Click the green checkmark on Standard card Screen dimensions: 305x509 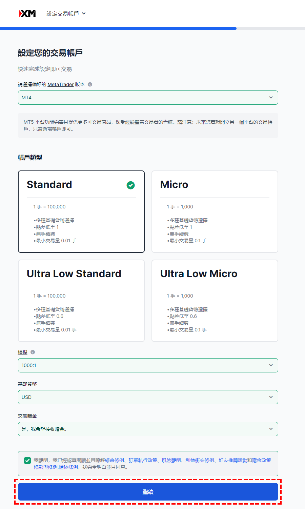tap(130, 185)
